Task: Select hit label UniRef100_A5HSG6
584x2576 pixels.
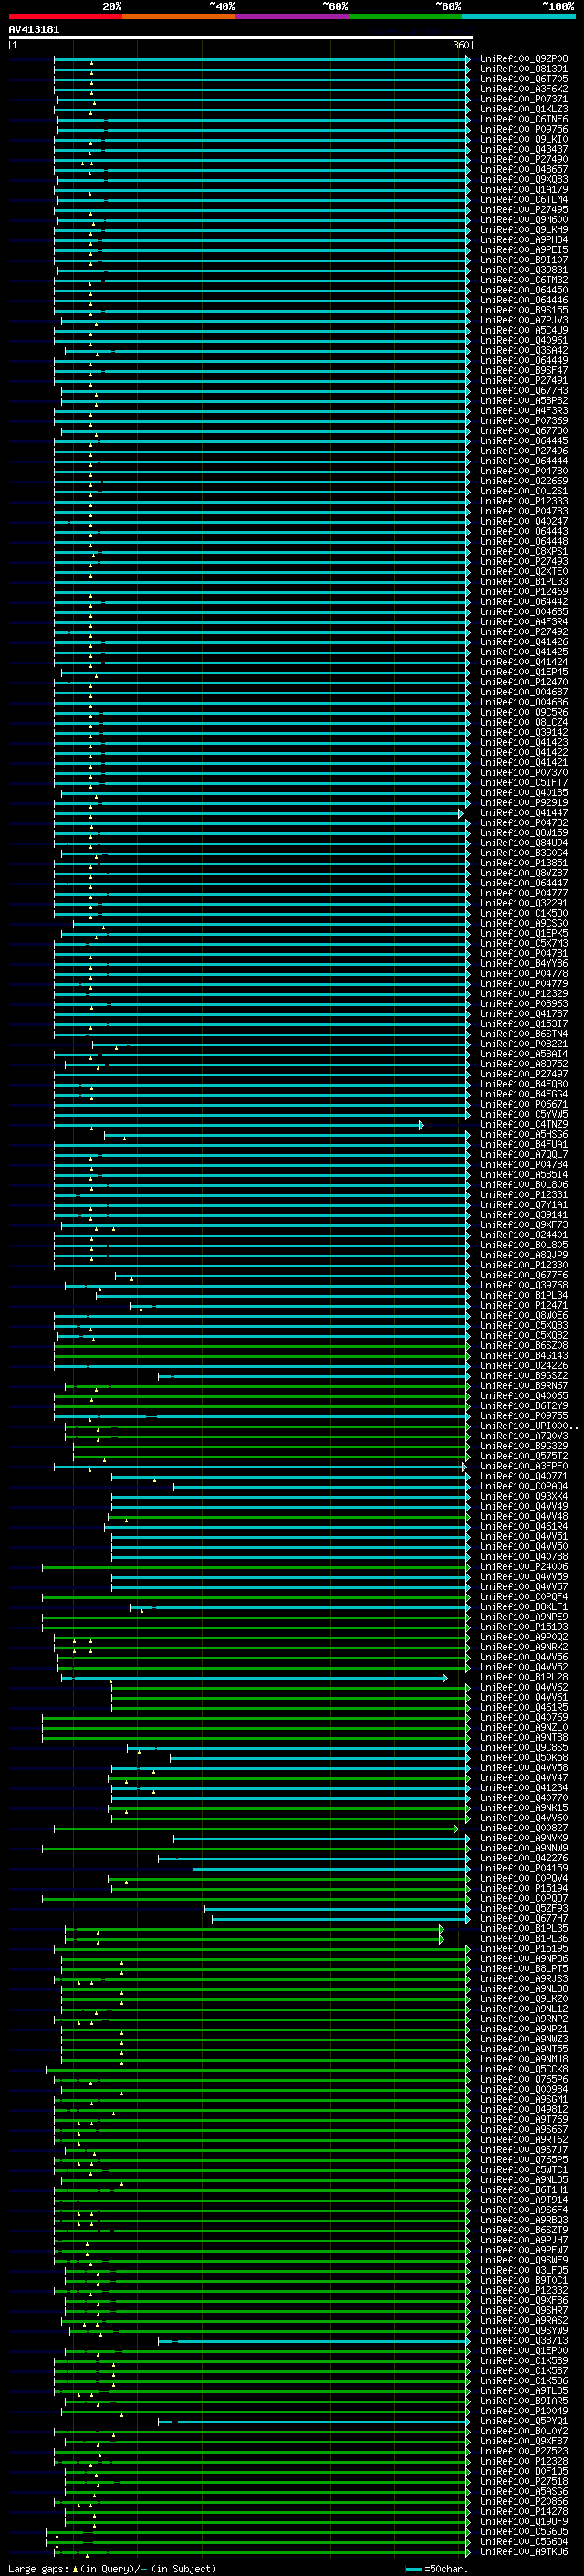Action: tap(524, 1134)
